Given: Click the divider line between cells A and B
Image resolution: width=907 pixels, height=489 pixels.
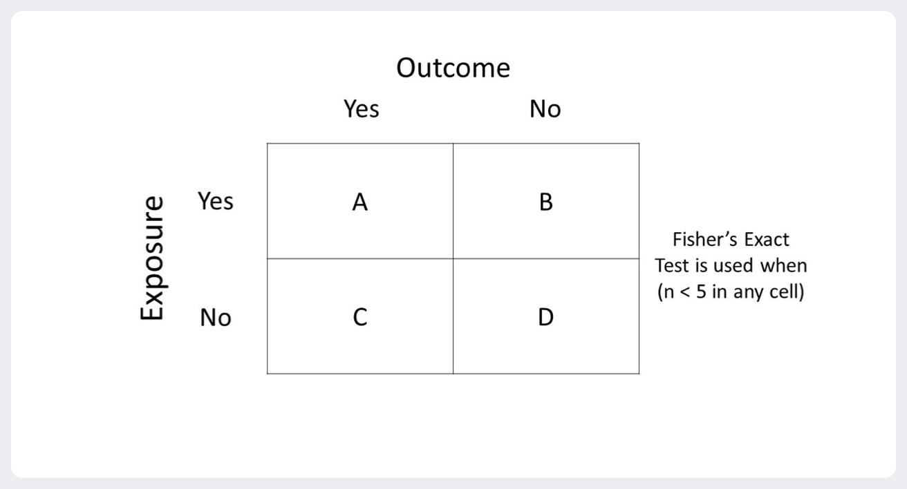Looking at the screenshot, I should pos(453,201).
